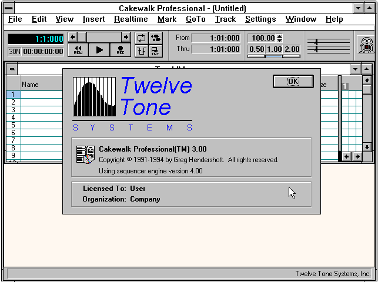Click "Twelve Tone Systems, Inc." status bar text
This screenshot has width=378, height=282.
(333, 274)
